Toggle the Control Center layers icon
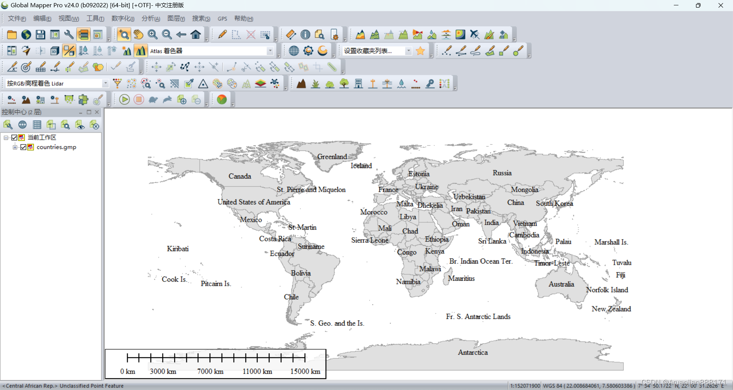 coord(83,35)
